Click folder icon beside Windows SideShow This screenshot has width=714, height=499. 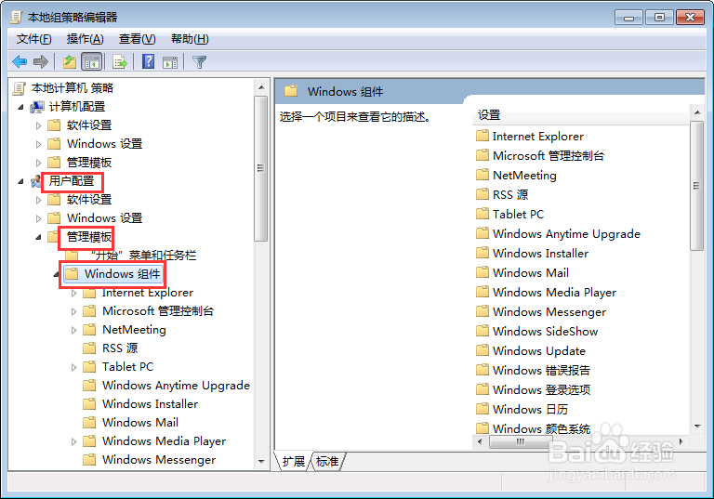483,331
